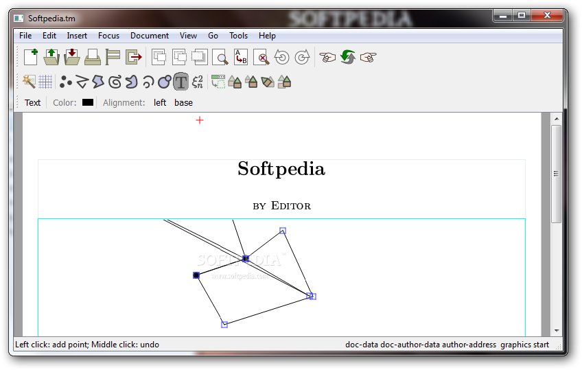Select the circle drawing tool
The image size is (582, 370).
click(165, 82)
